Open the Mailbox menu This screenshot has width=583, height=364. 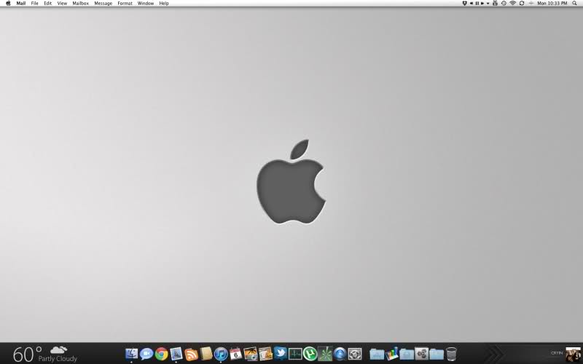tap(81, 4)
